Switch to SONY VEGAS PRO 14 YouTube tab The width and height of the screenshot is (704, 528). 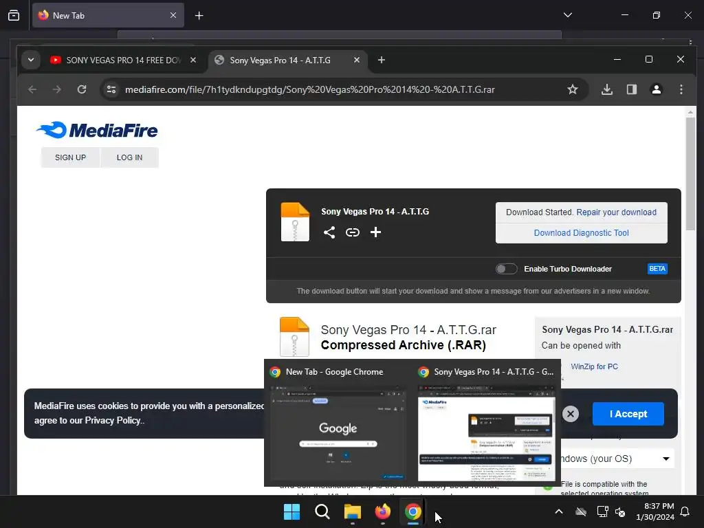point(124,60)
